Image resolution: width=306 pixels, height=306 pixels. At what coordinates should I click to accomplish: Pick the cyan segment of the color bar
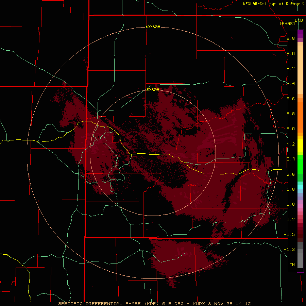(300, 187)
